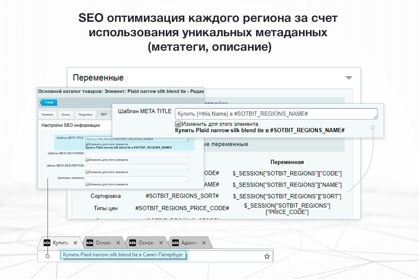Check the box under Заголовок элемента field

[88, 184]
